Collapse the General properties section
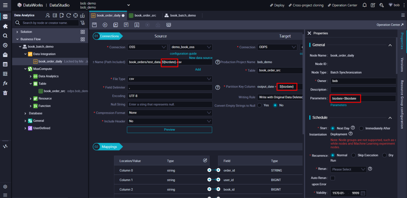 (x=390, y=45)
